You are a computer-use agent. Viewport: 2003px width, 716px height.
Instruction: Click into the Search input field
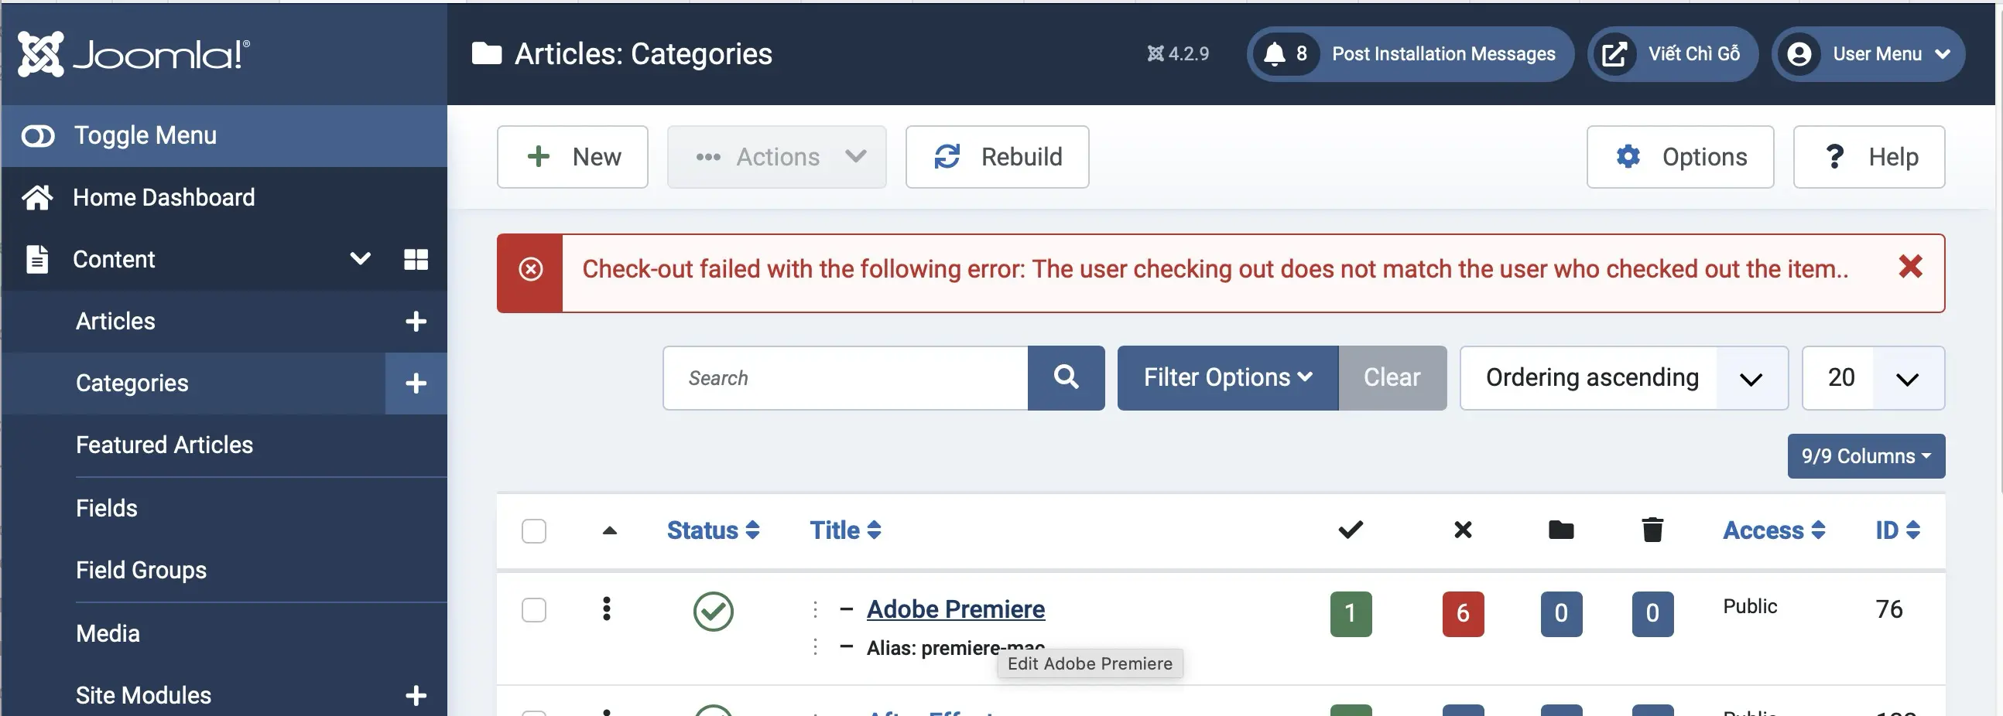[845, 378]
